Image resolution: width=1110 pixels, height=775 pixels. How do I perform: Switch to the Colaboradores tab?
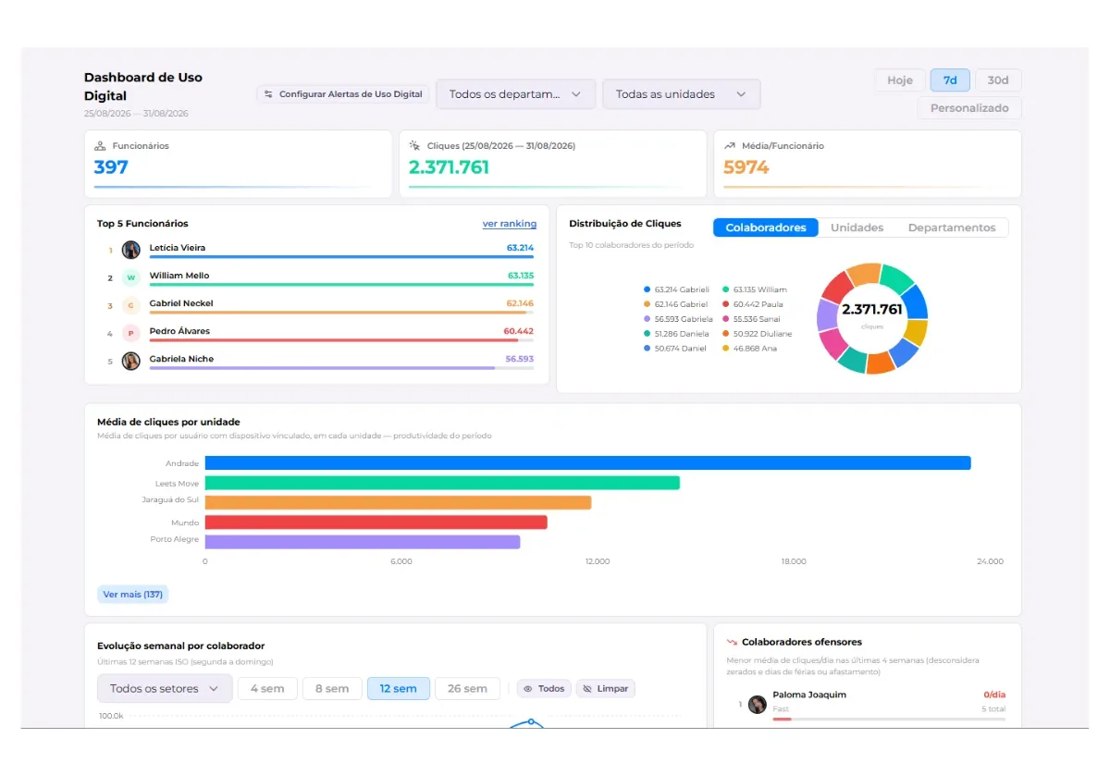click(x=766, y=228)
